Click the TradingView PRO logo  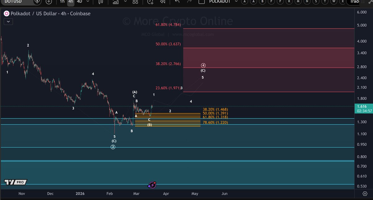[16, 182]
